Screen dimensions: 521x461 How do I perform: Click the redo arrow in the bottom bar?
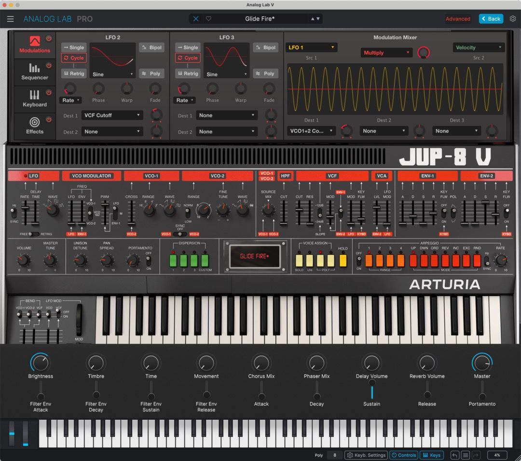click(x=476, y=455)
